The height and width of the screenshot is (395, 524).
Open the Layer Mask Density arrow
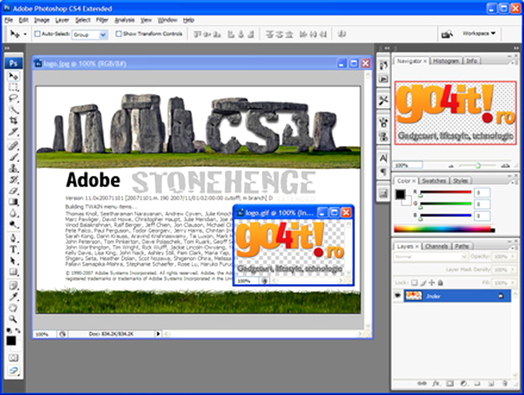pos(513,269)
